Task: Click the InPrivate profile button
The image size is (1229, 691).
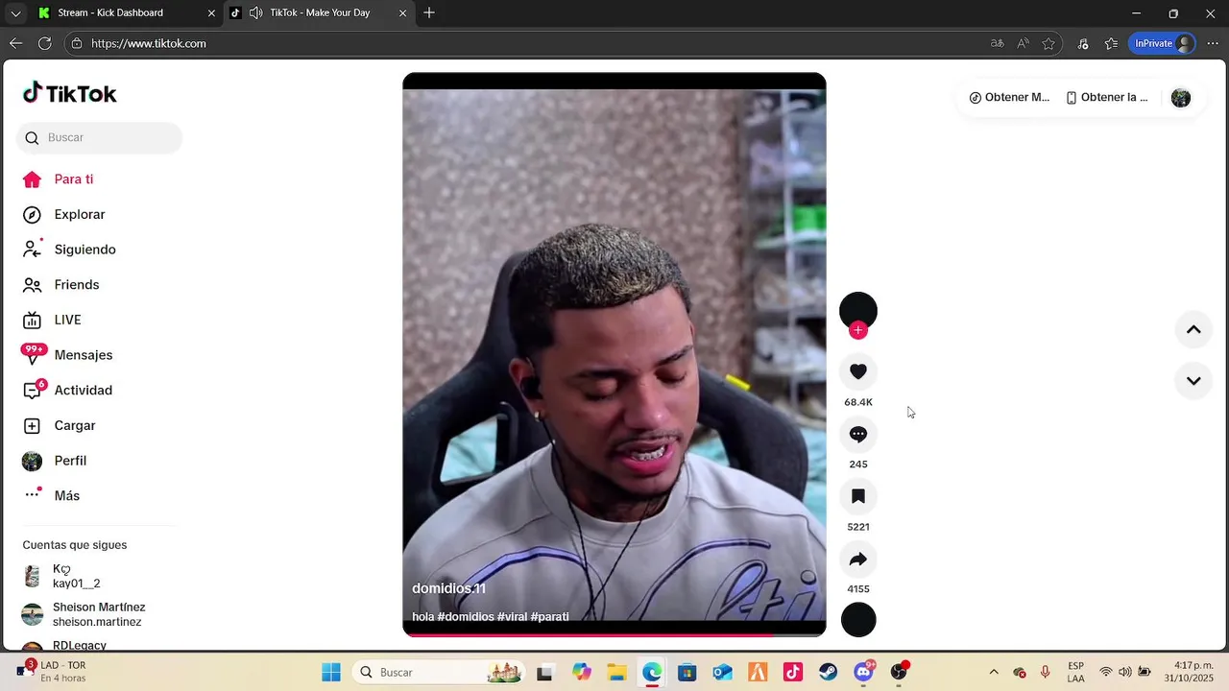Action: point(1163,43)
